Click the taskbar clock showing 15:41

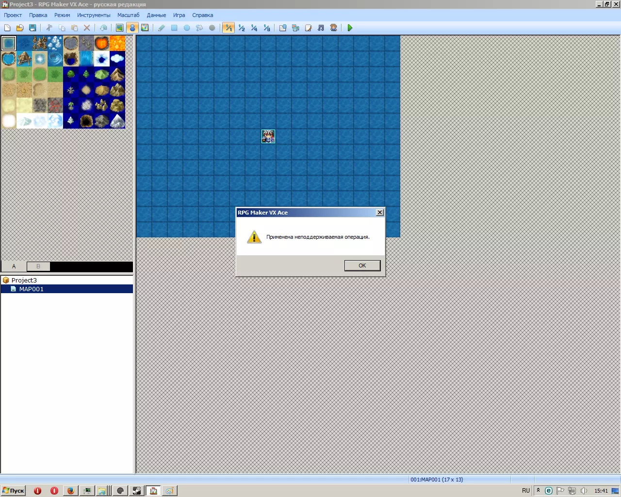click(601, 491)
